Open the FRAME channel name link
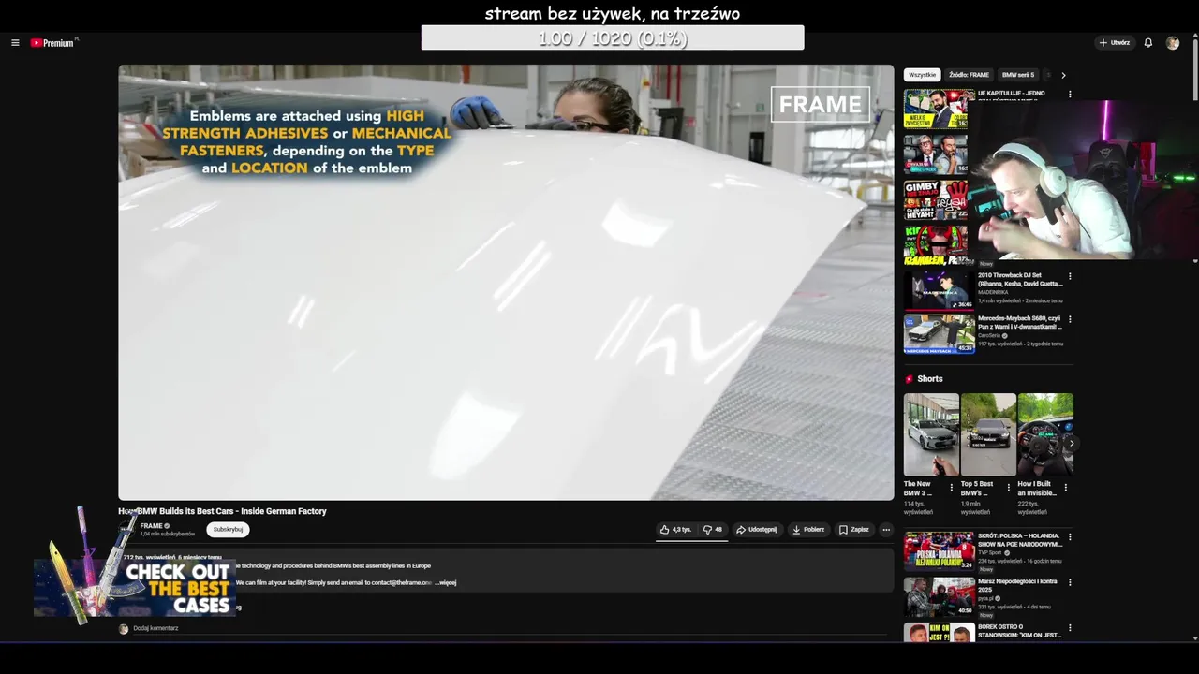This screenshot has width=1199, height=674. click(x=151, y=526)
